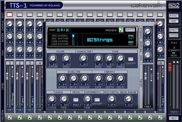Preview part 2 with its bottom note icon

pyautogui.click(x=20, y=117)
